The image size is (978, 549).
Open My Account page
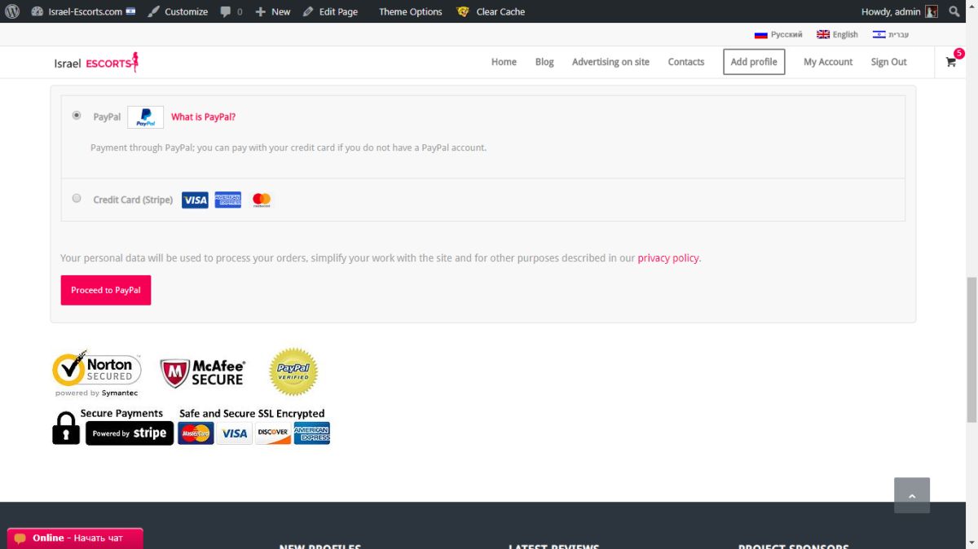tap(828, 62)
